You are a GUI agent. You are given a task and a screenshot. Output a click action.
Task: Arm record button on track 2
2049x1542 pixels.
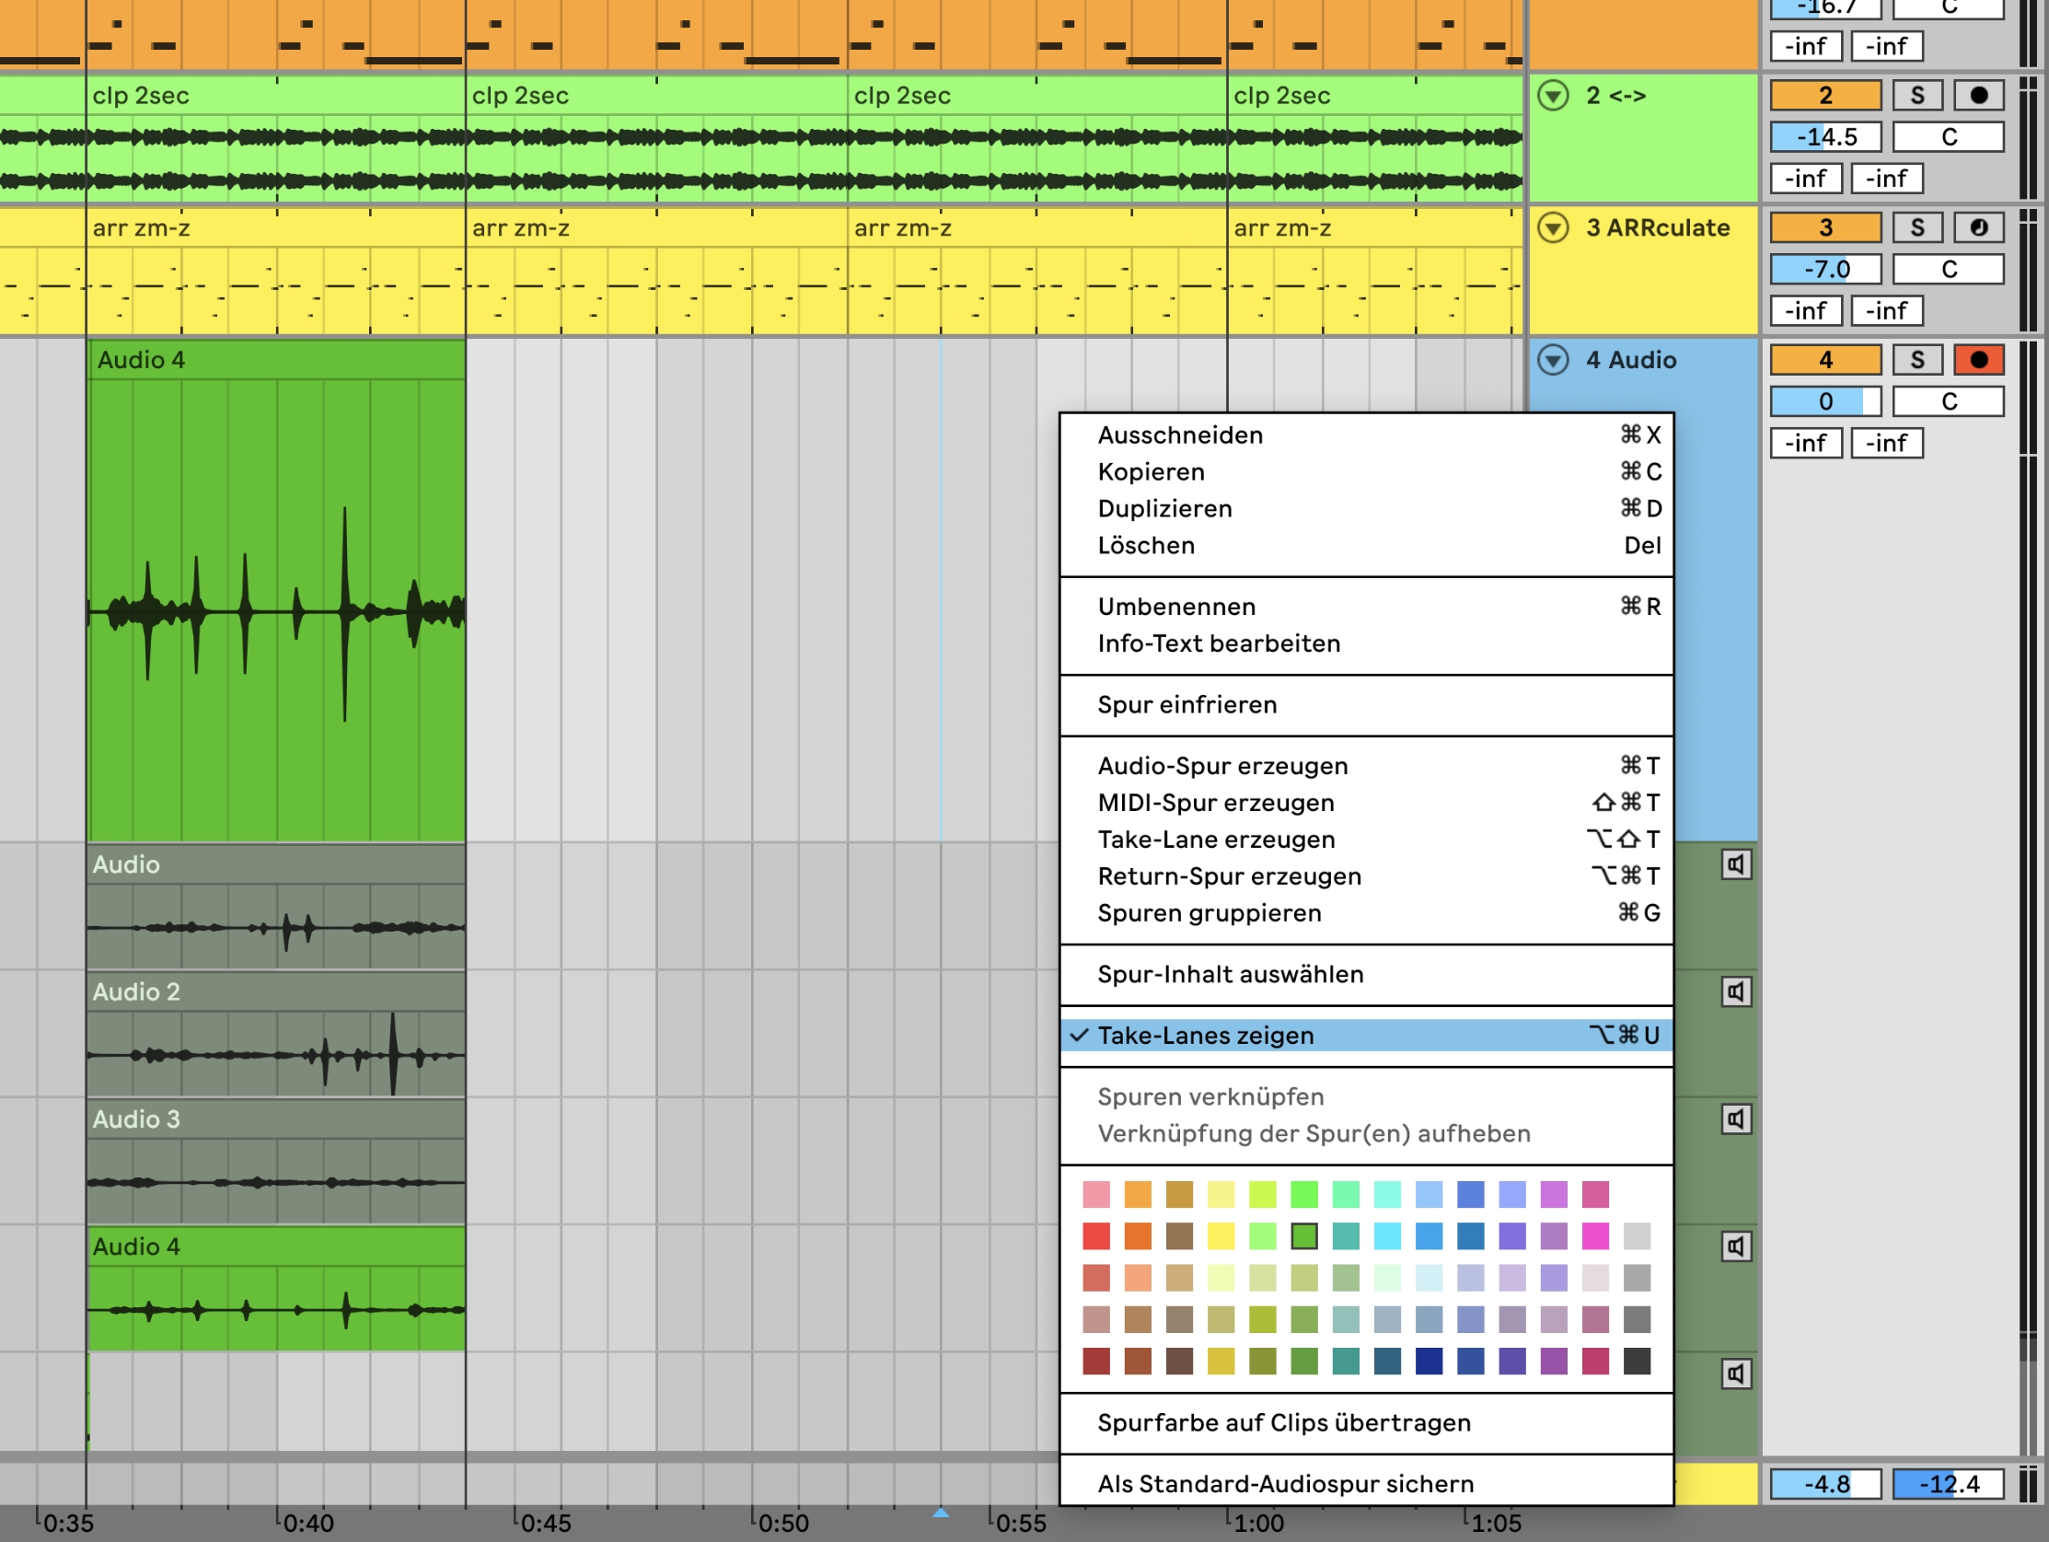point(1979,96)
